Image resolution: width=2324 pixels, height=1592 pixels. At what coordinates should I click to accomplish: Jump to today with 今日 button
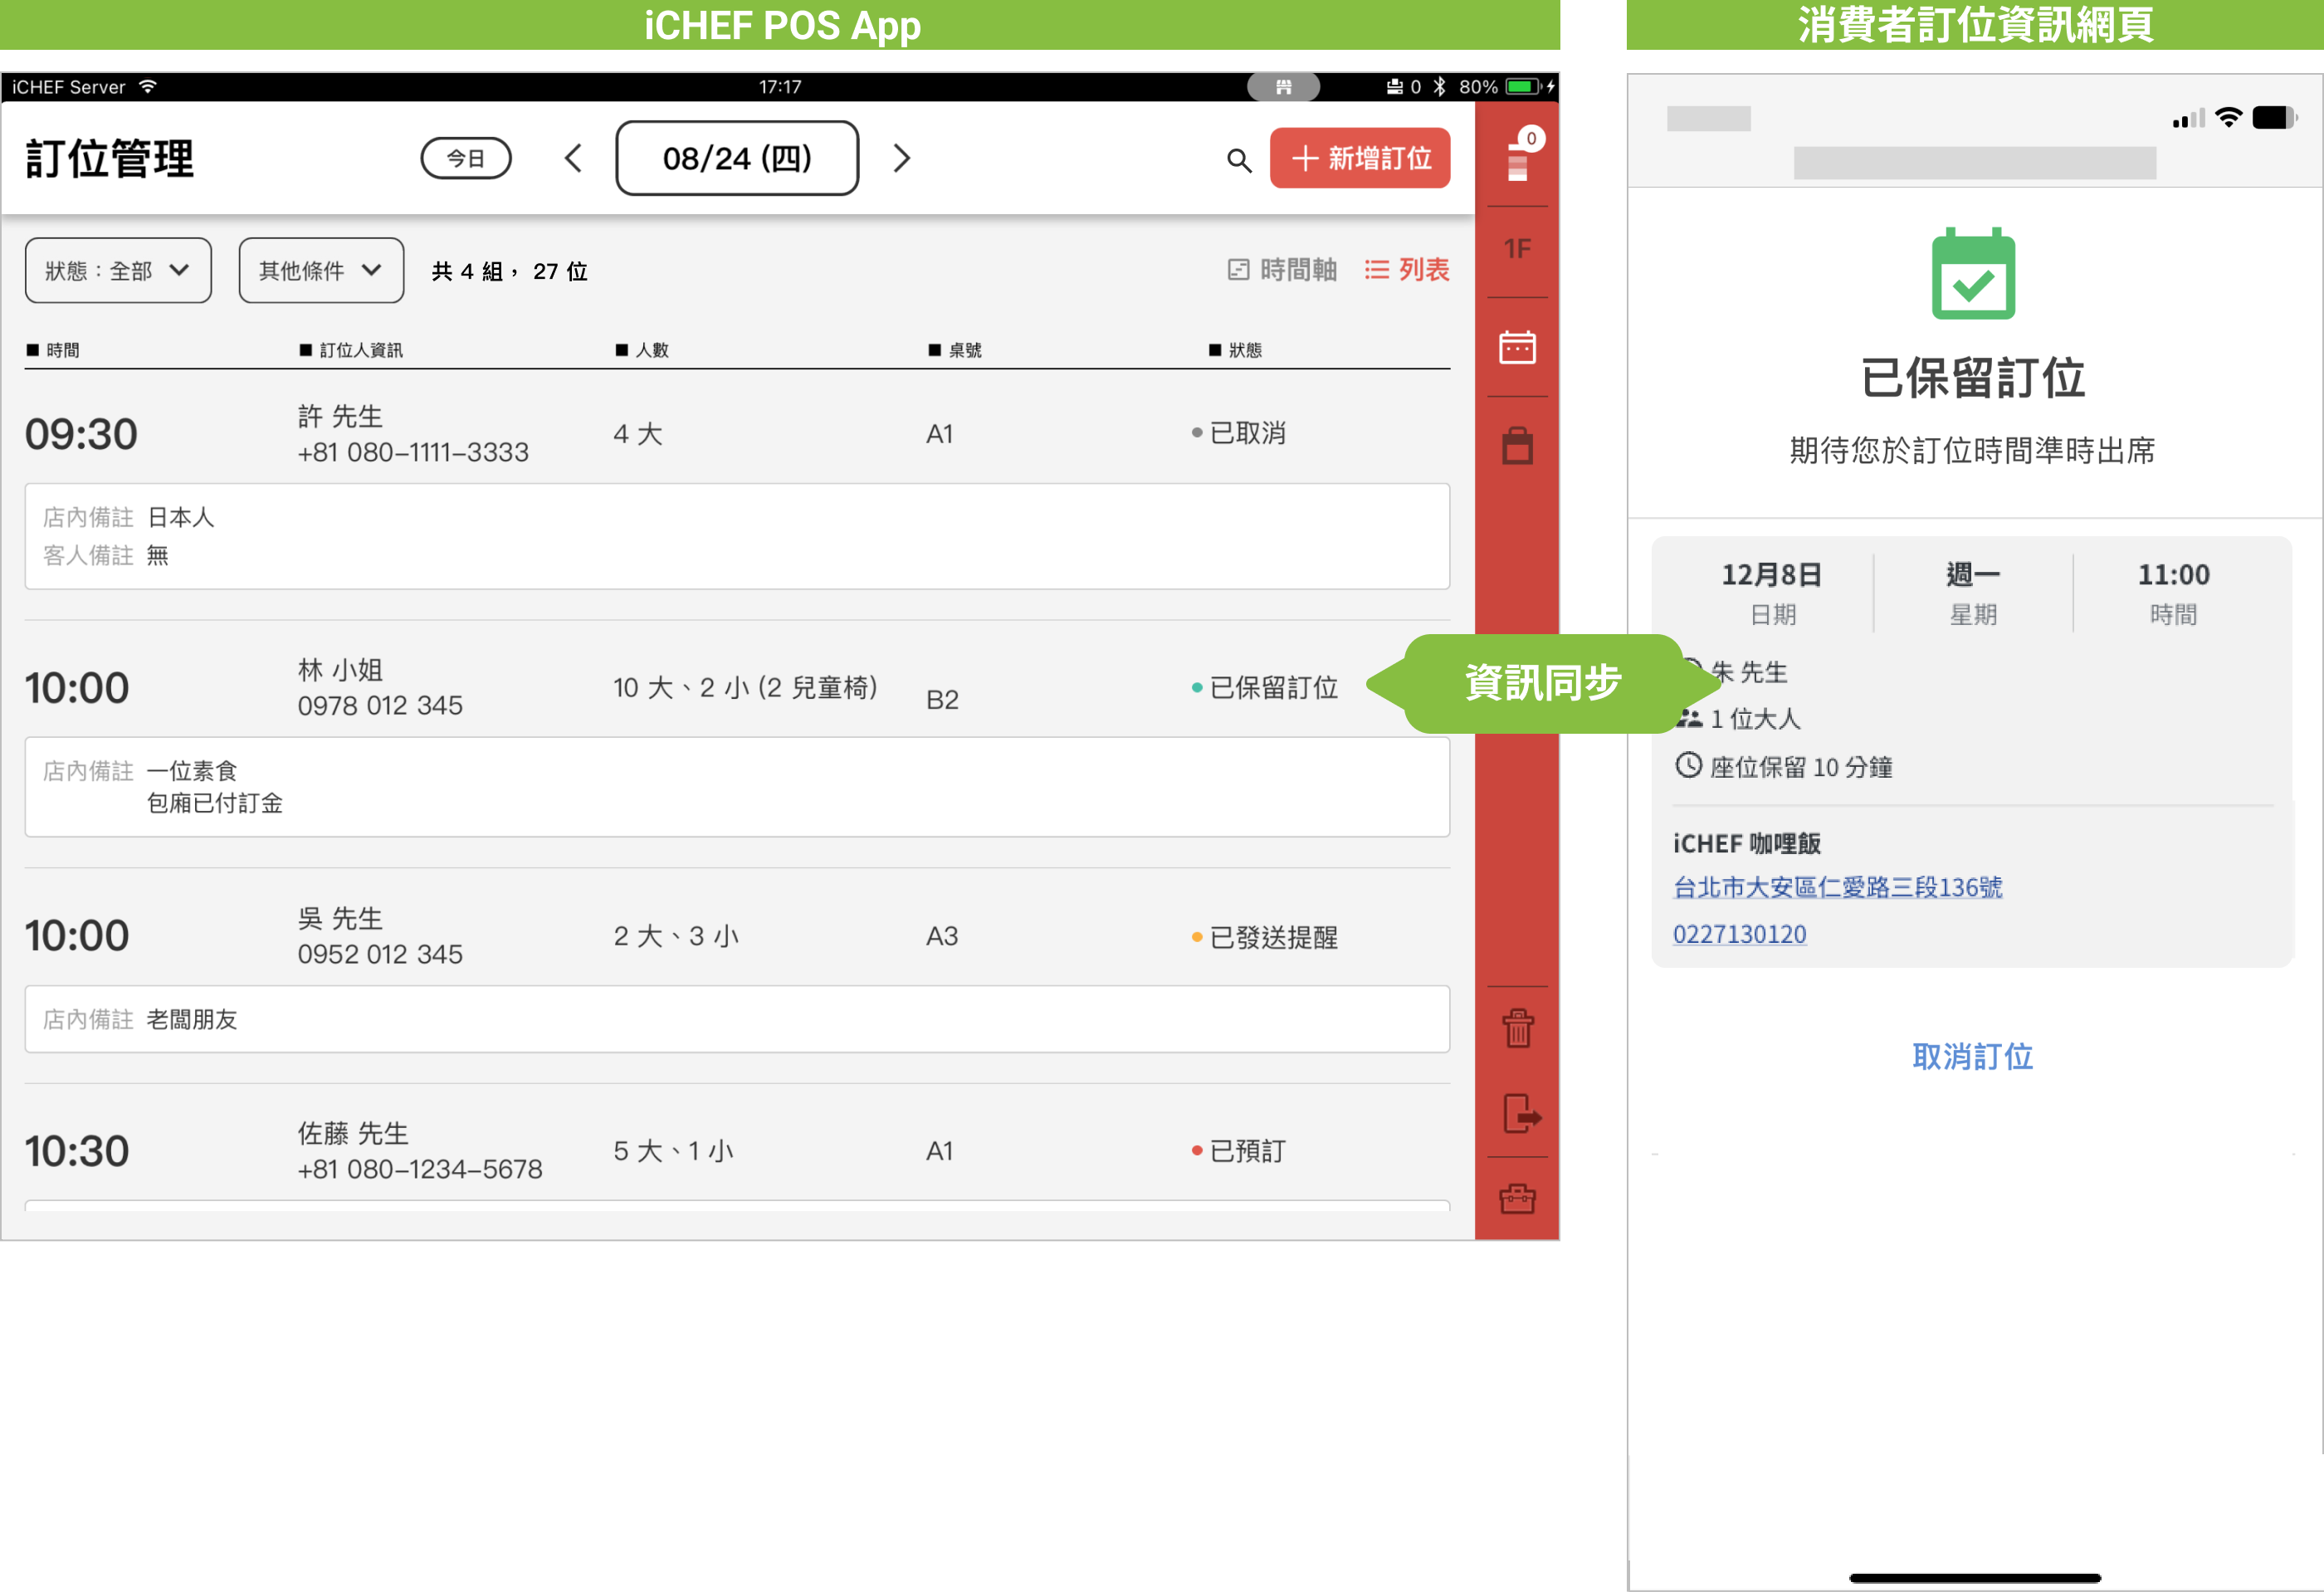[466, 158]
